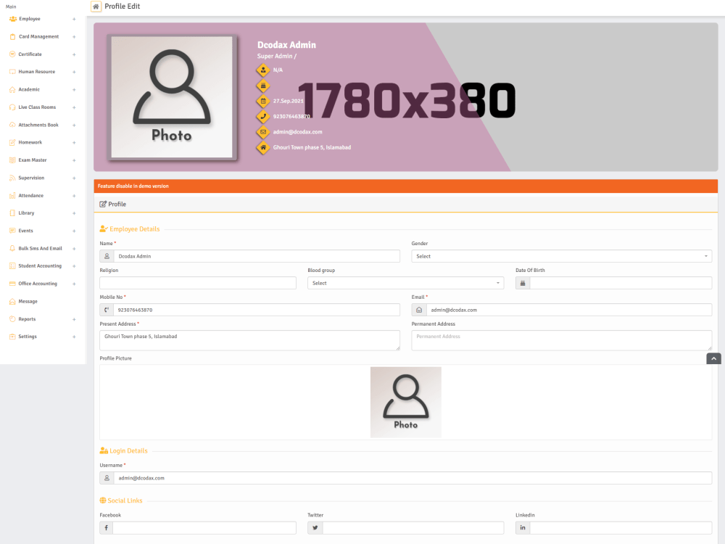Click the Events calendar icon in sidebar
The image size is (725, 544).
[x=12, y=231]
